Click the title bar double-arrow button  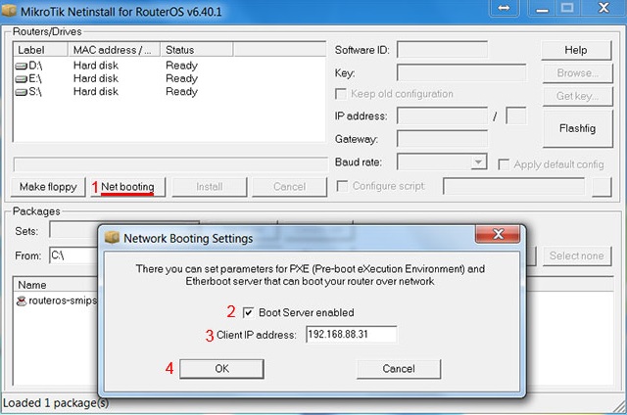[504, 8]
